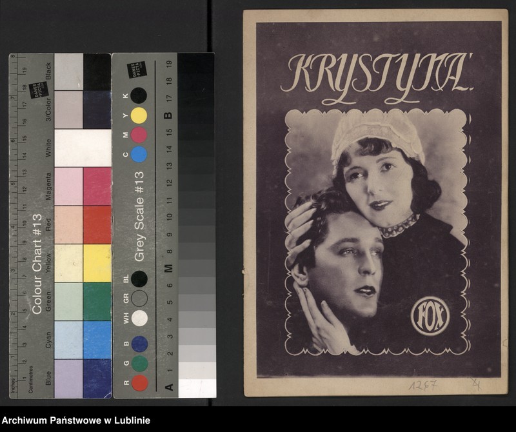
Task: Select the magenta circle labeled M
Action: coord(139,135)
